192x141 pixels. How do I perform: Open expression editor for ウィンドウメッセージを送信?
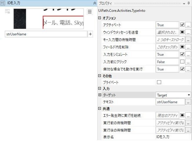point(188,32)
